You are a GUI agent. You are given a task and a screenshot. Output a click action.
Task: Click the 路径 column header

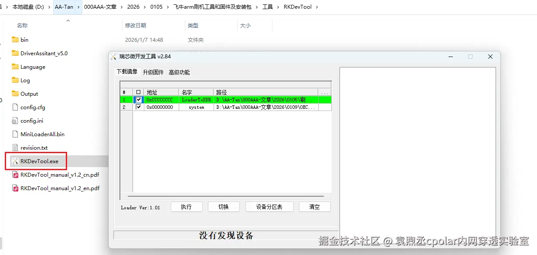(266, 92)
